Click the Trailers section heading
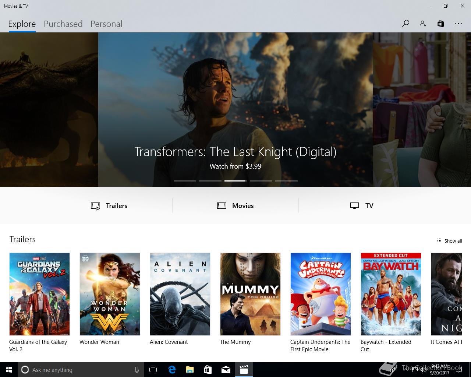The height and width of the screenshot is (377, 471). click(22, 239)
